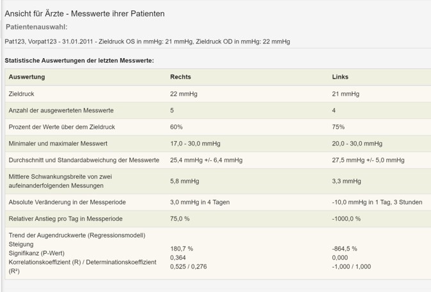This screenshot has height=292, width=431.
Task: Click the 'Auswertung' column header
Action: click(x=27, y=77)
